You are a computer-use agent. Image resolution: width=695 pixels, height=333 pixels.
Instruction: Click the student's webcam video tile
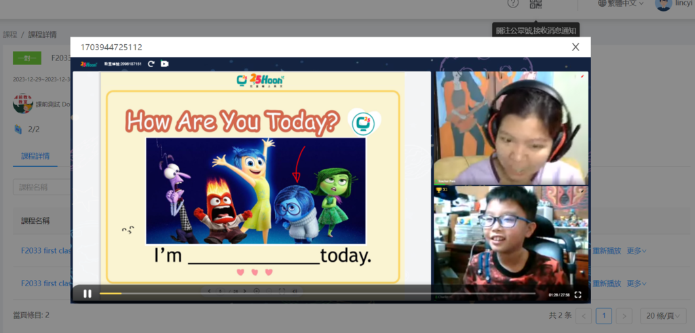511,243
